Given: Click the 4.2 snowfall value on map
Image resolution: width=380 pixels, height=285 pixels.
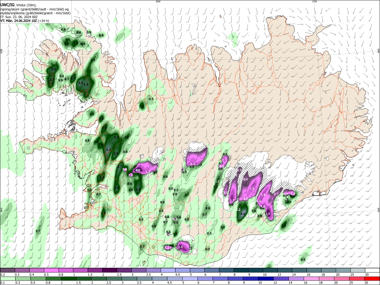Looking at the screenshot, I should click(138, 170).
